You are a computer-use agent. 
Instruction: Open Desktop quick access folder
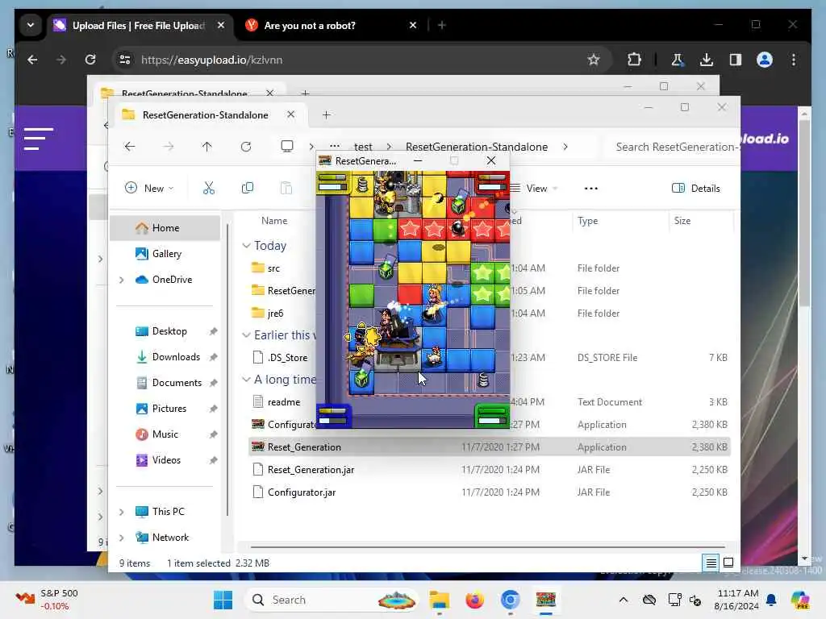click(x=169, y=331)
